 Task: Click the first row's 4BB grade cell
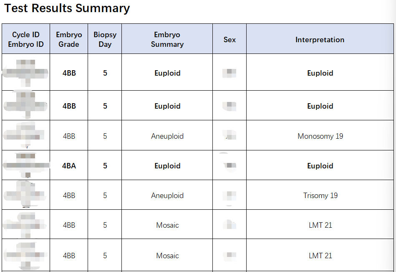(x=69, y=73)
